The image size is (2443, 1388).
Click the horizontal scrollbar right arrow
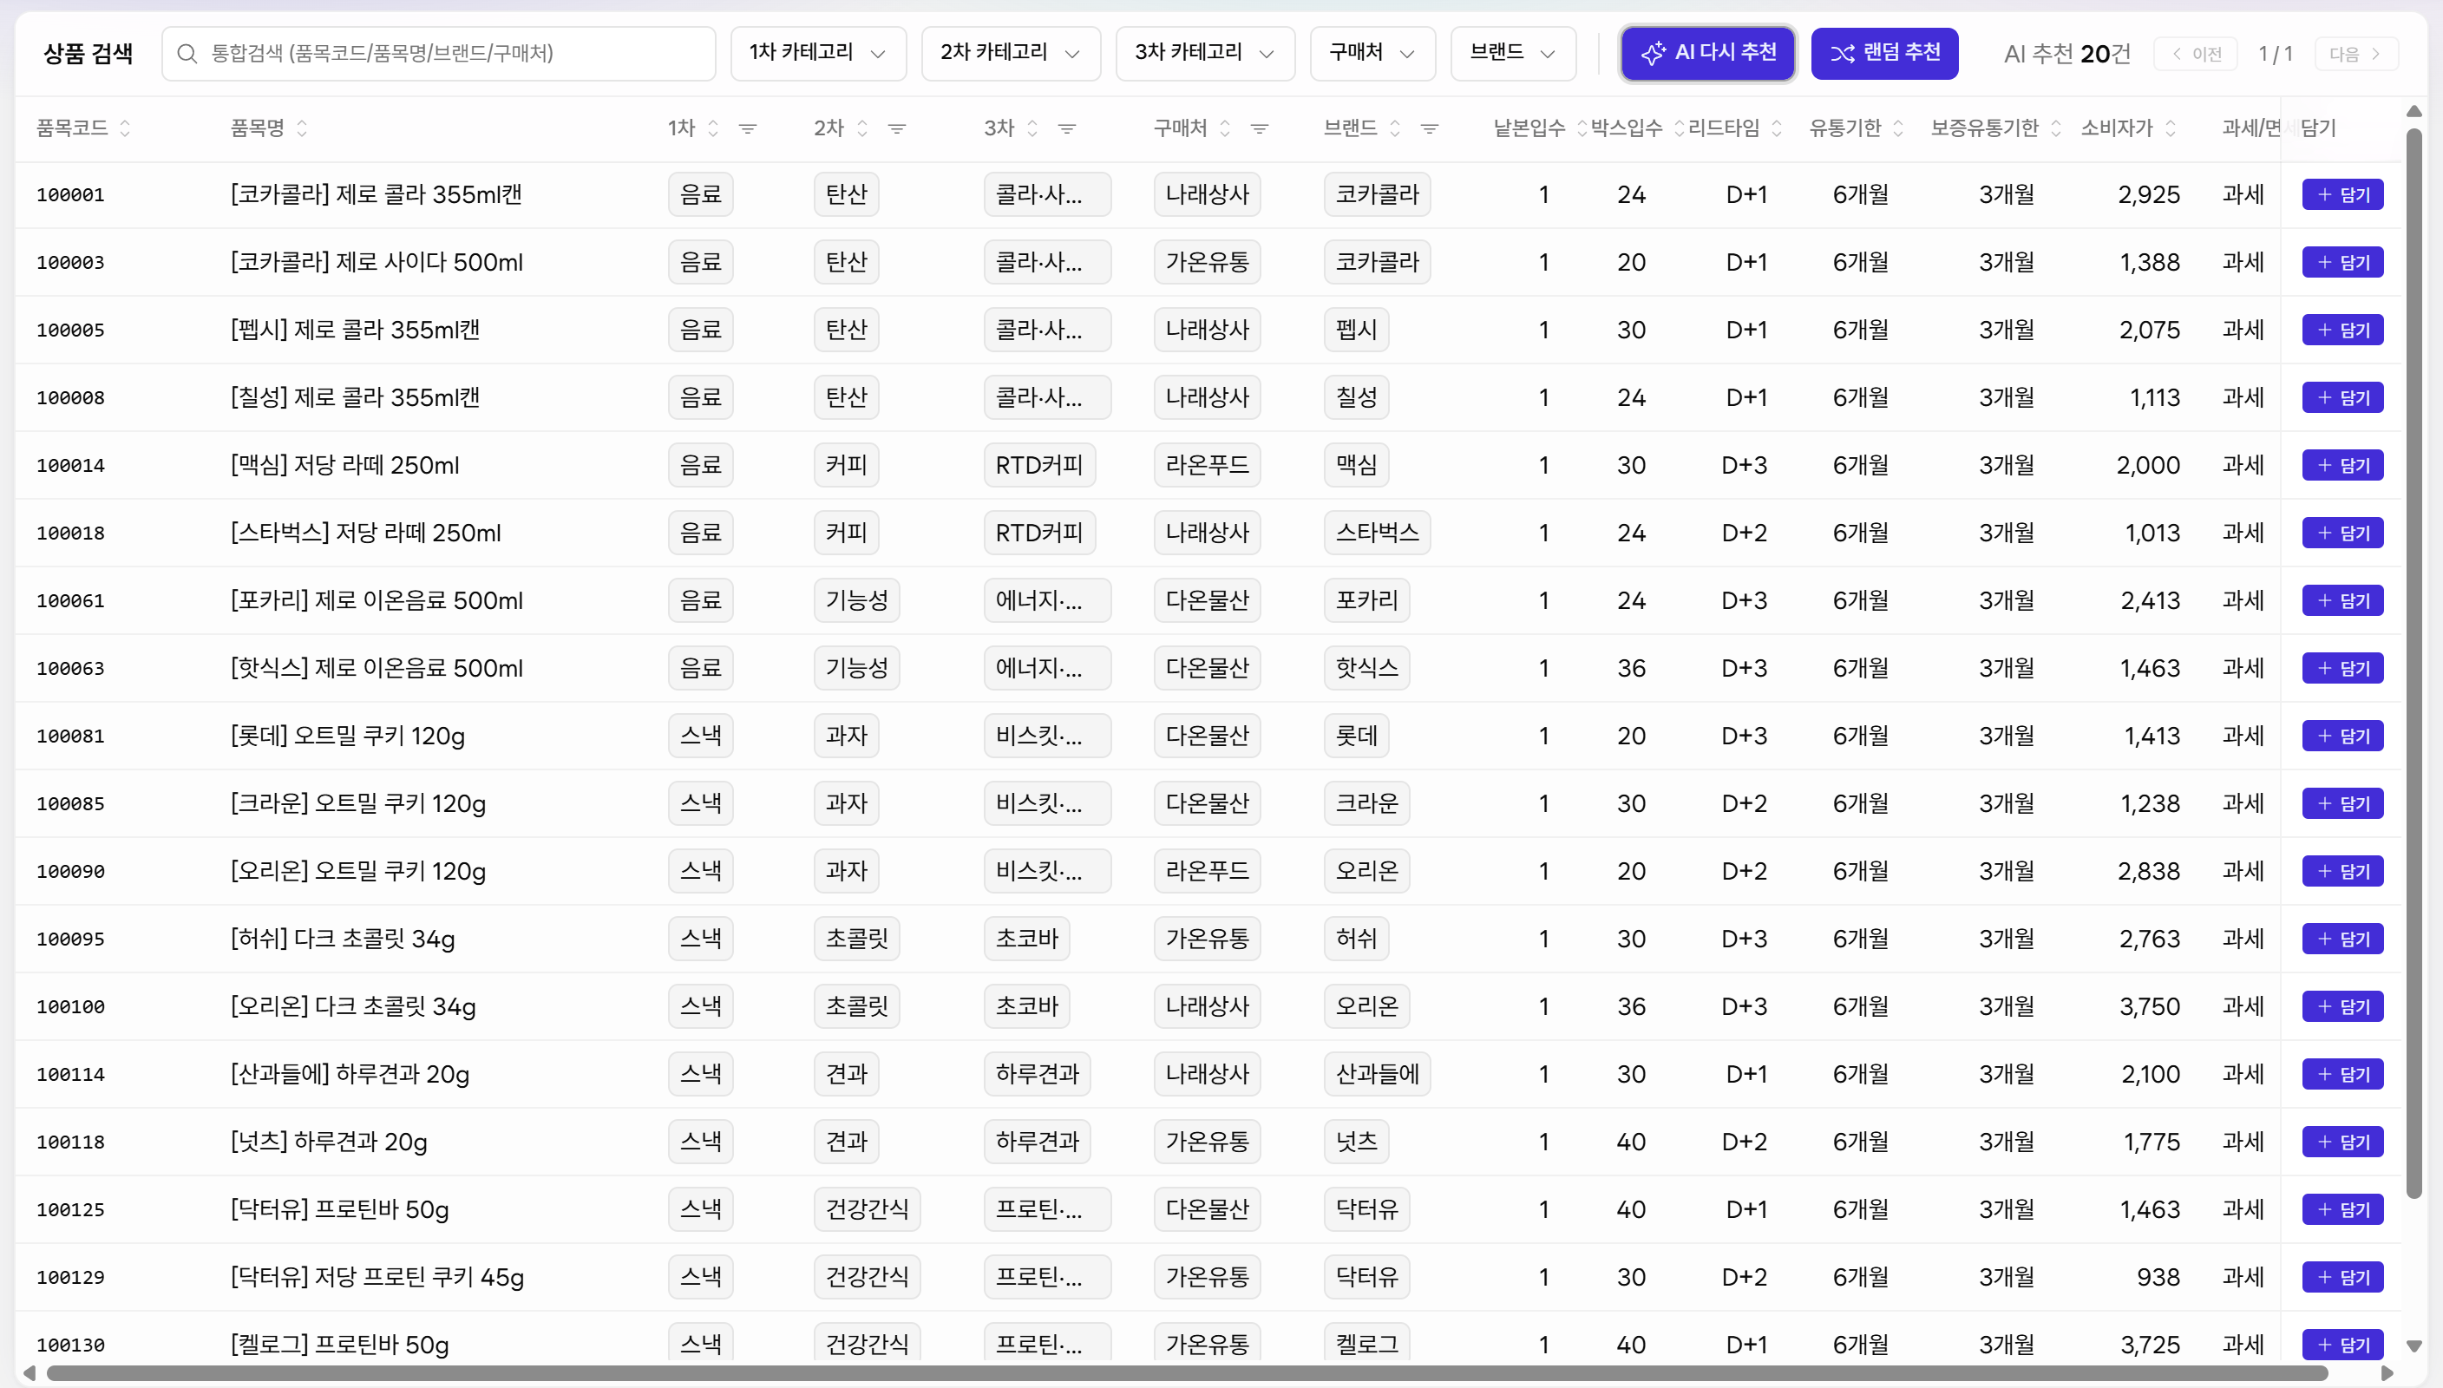pos(2387,1372)
